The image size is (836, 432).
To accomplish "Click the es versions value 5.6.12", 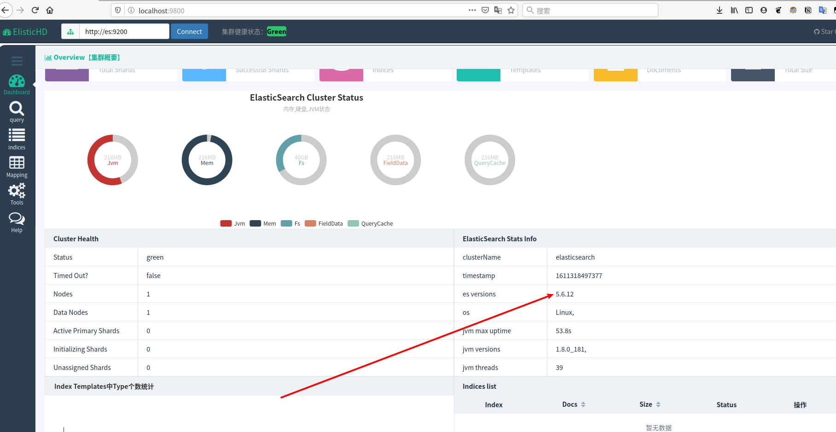I will [565, 294].
